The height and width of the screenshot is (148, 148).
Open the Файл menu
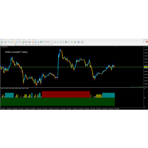(x=4, y=40)
